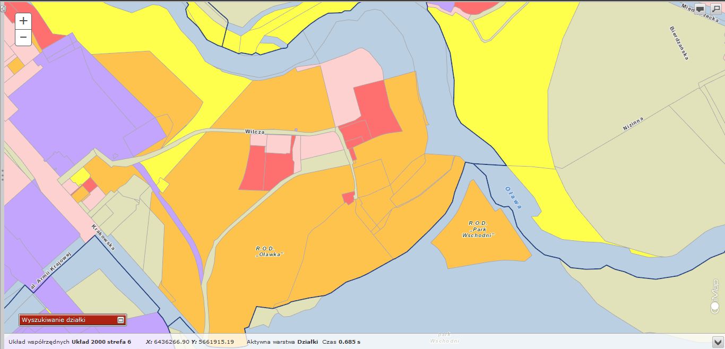
Task: Zoom out with the minus button
Action: (x=23, y=38)
